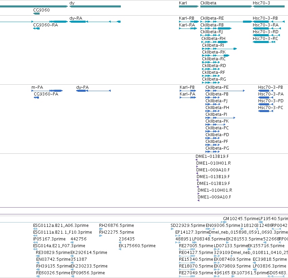Click protein CkIIbeta-PK
This screenshot has height=278, width=288.
217,121
